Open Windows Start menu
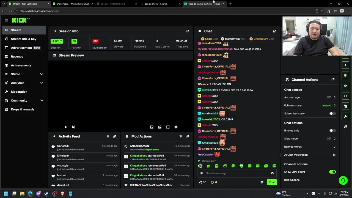The height and width of the screenshot is (198, 352). coord(6,194)
